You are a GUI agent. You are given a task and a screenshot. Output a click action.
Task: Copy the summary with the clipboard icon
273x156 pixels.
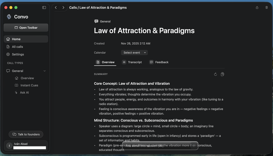point(222,74)
